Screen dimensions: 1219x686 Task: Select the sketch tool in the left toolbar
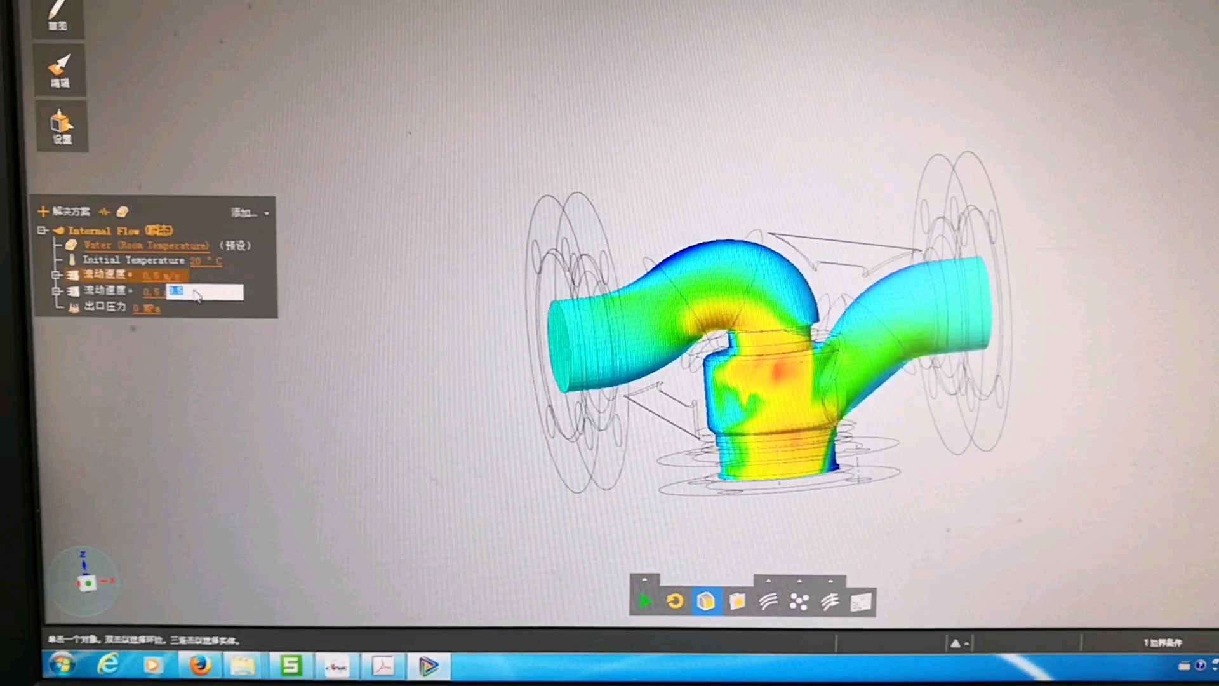tap(58, 16)
